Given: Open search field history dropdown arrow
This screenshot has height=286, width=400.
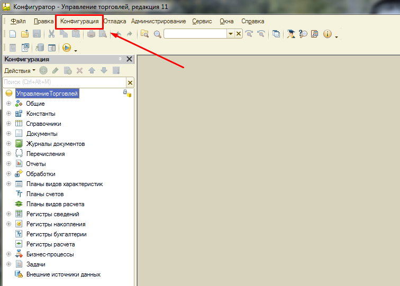Looking at the screenshot, I should 231,34.
